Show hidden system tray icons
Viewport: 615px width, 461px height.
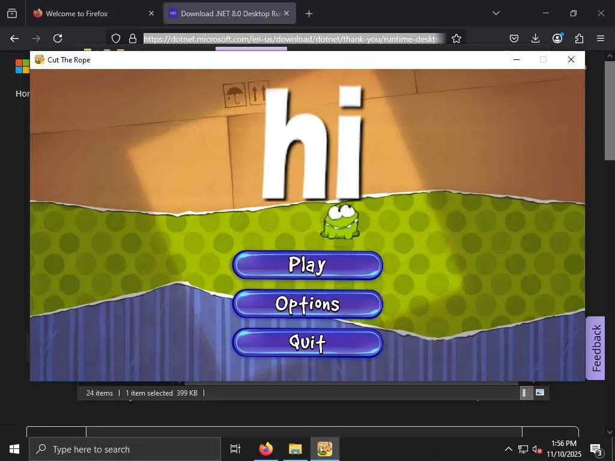(x=508, y=449)
